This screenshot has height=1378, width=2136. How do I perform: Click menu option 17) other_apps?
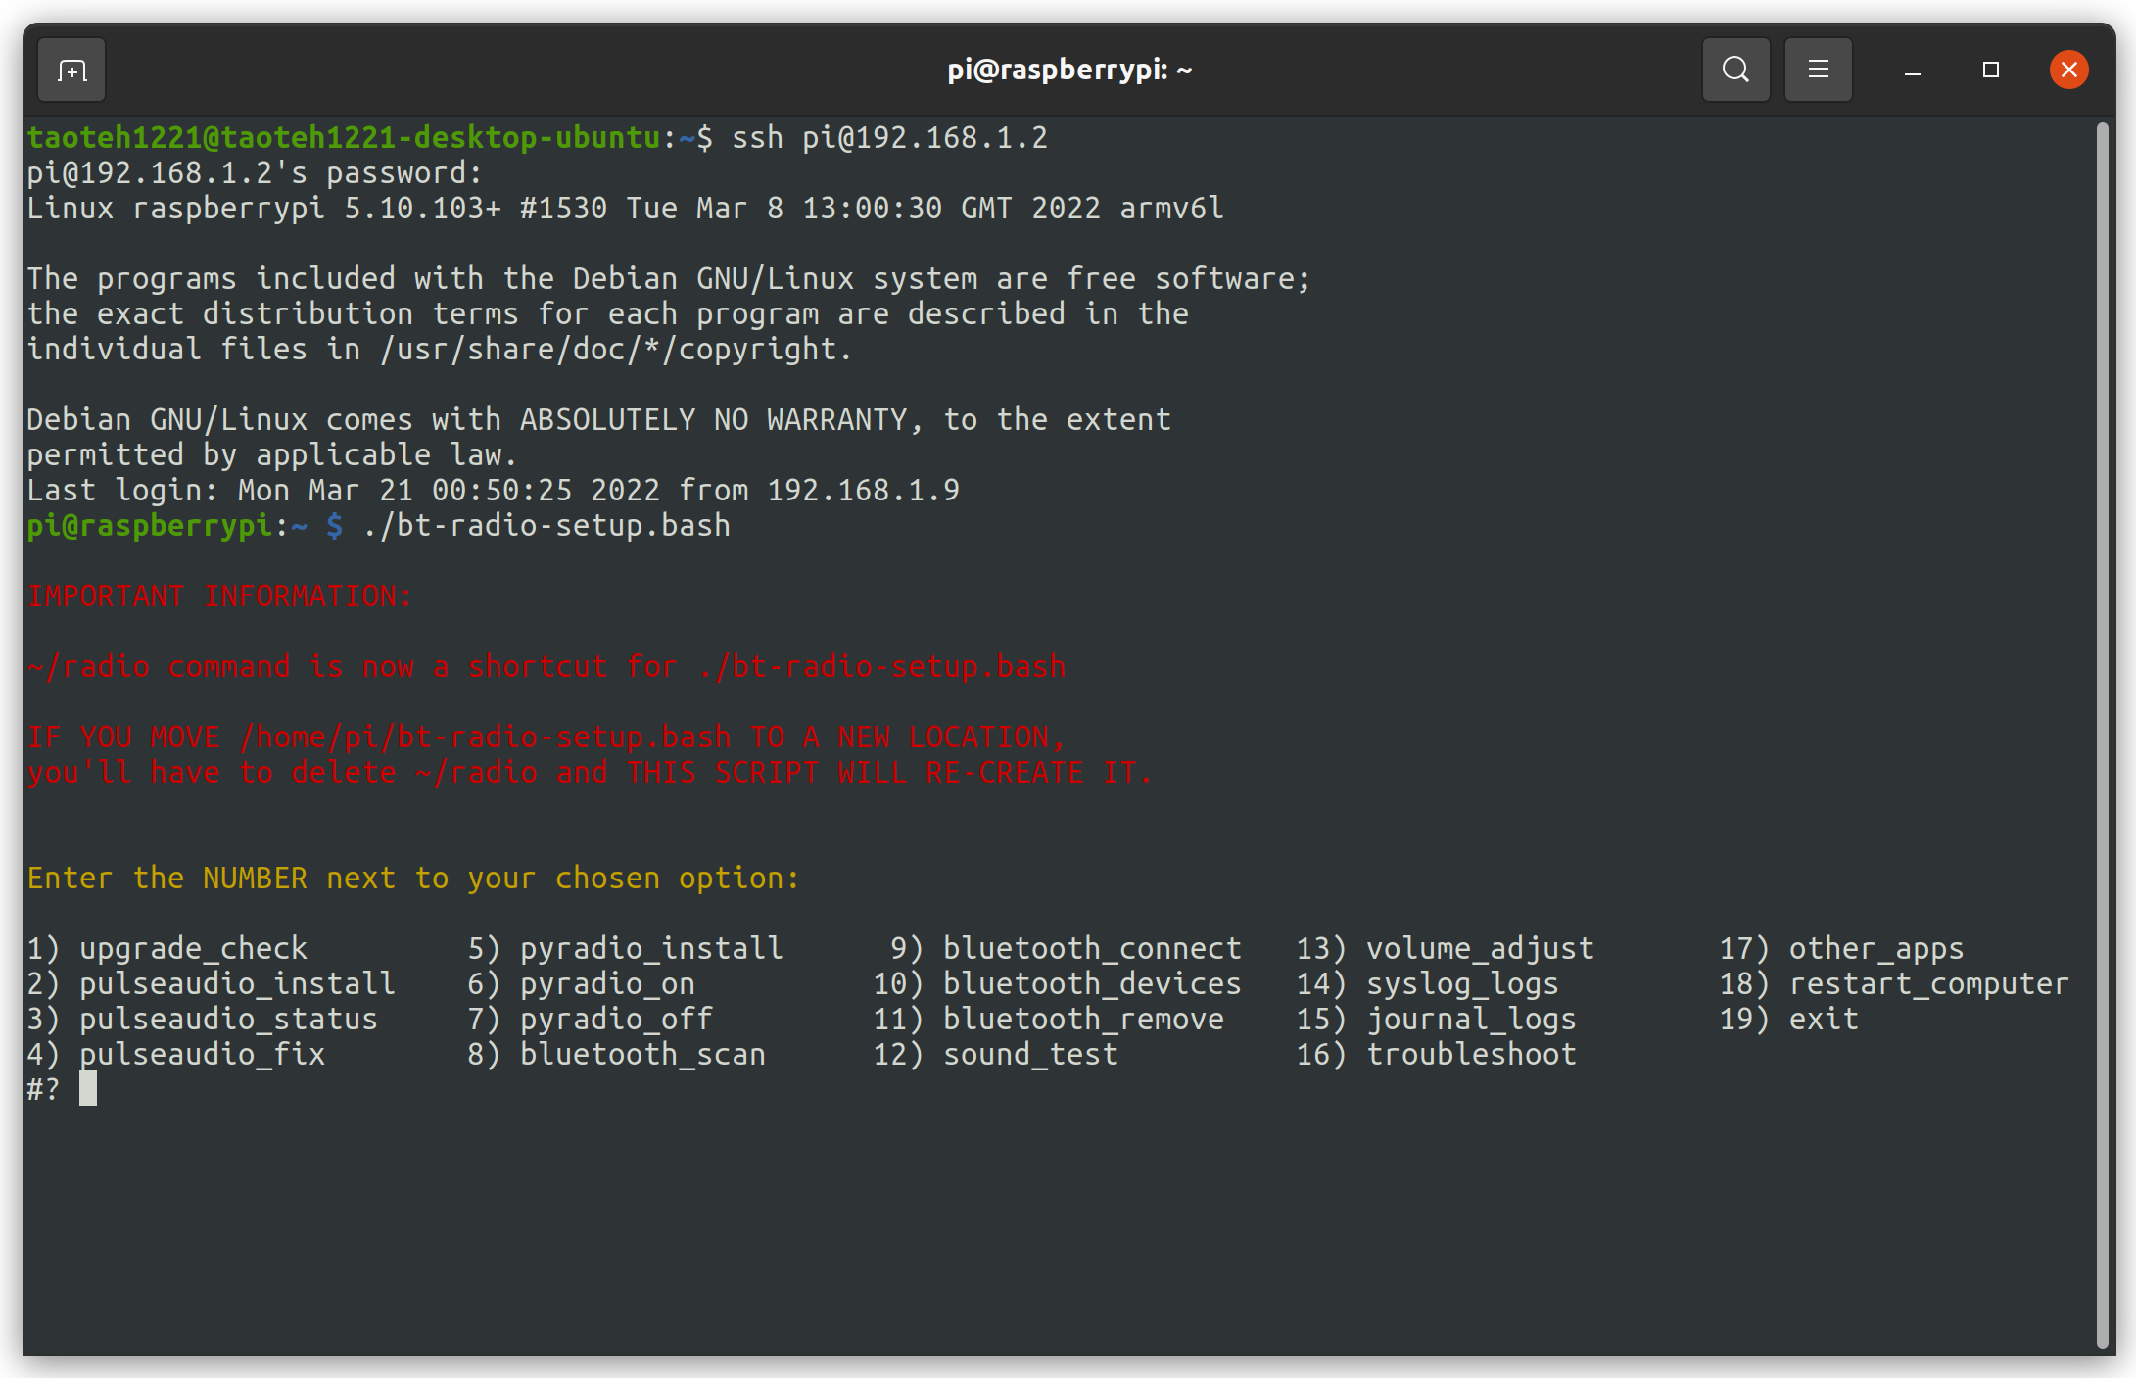[1841, 948]
